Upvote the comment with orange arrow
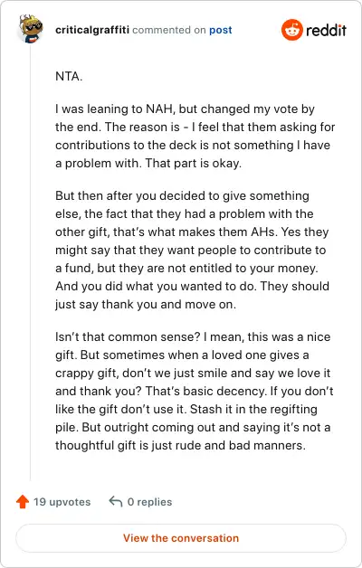Screen dimensions: 362x568 tap(23, 502)
